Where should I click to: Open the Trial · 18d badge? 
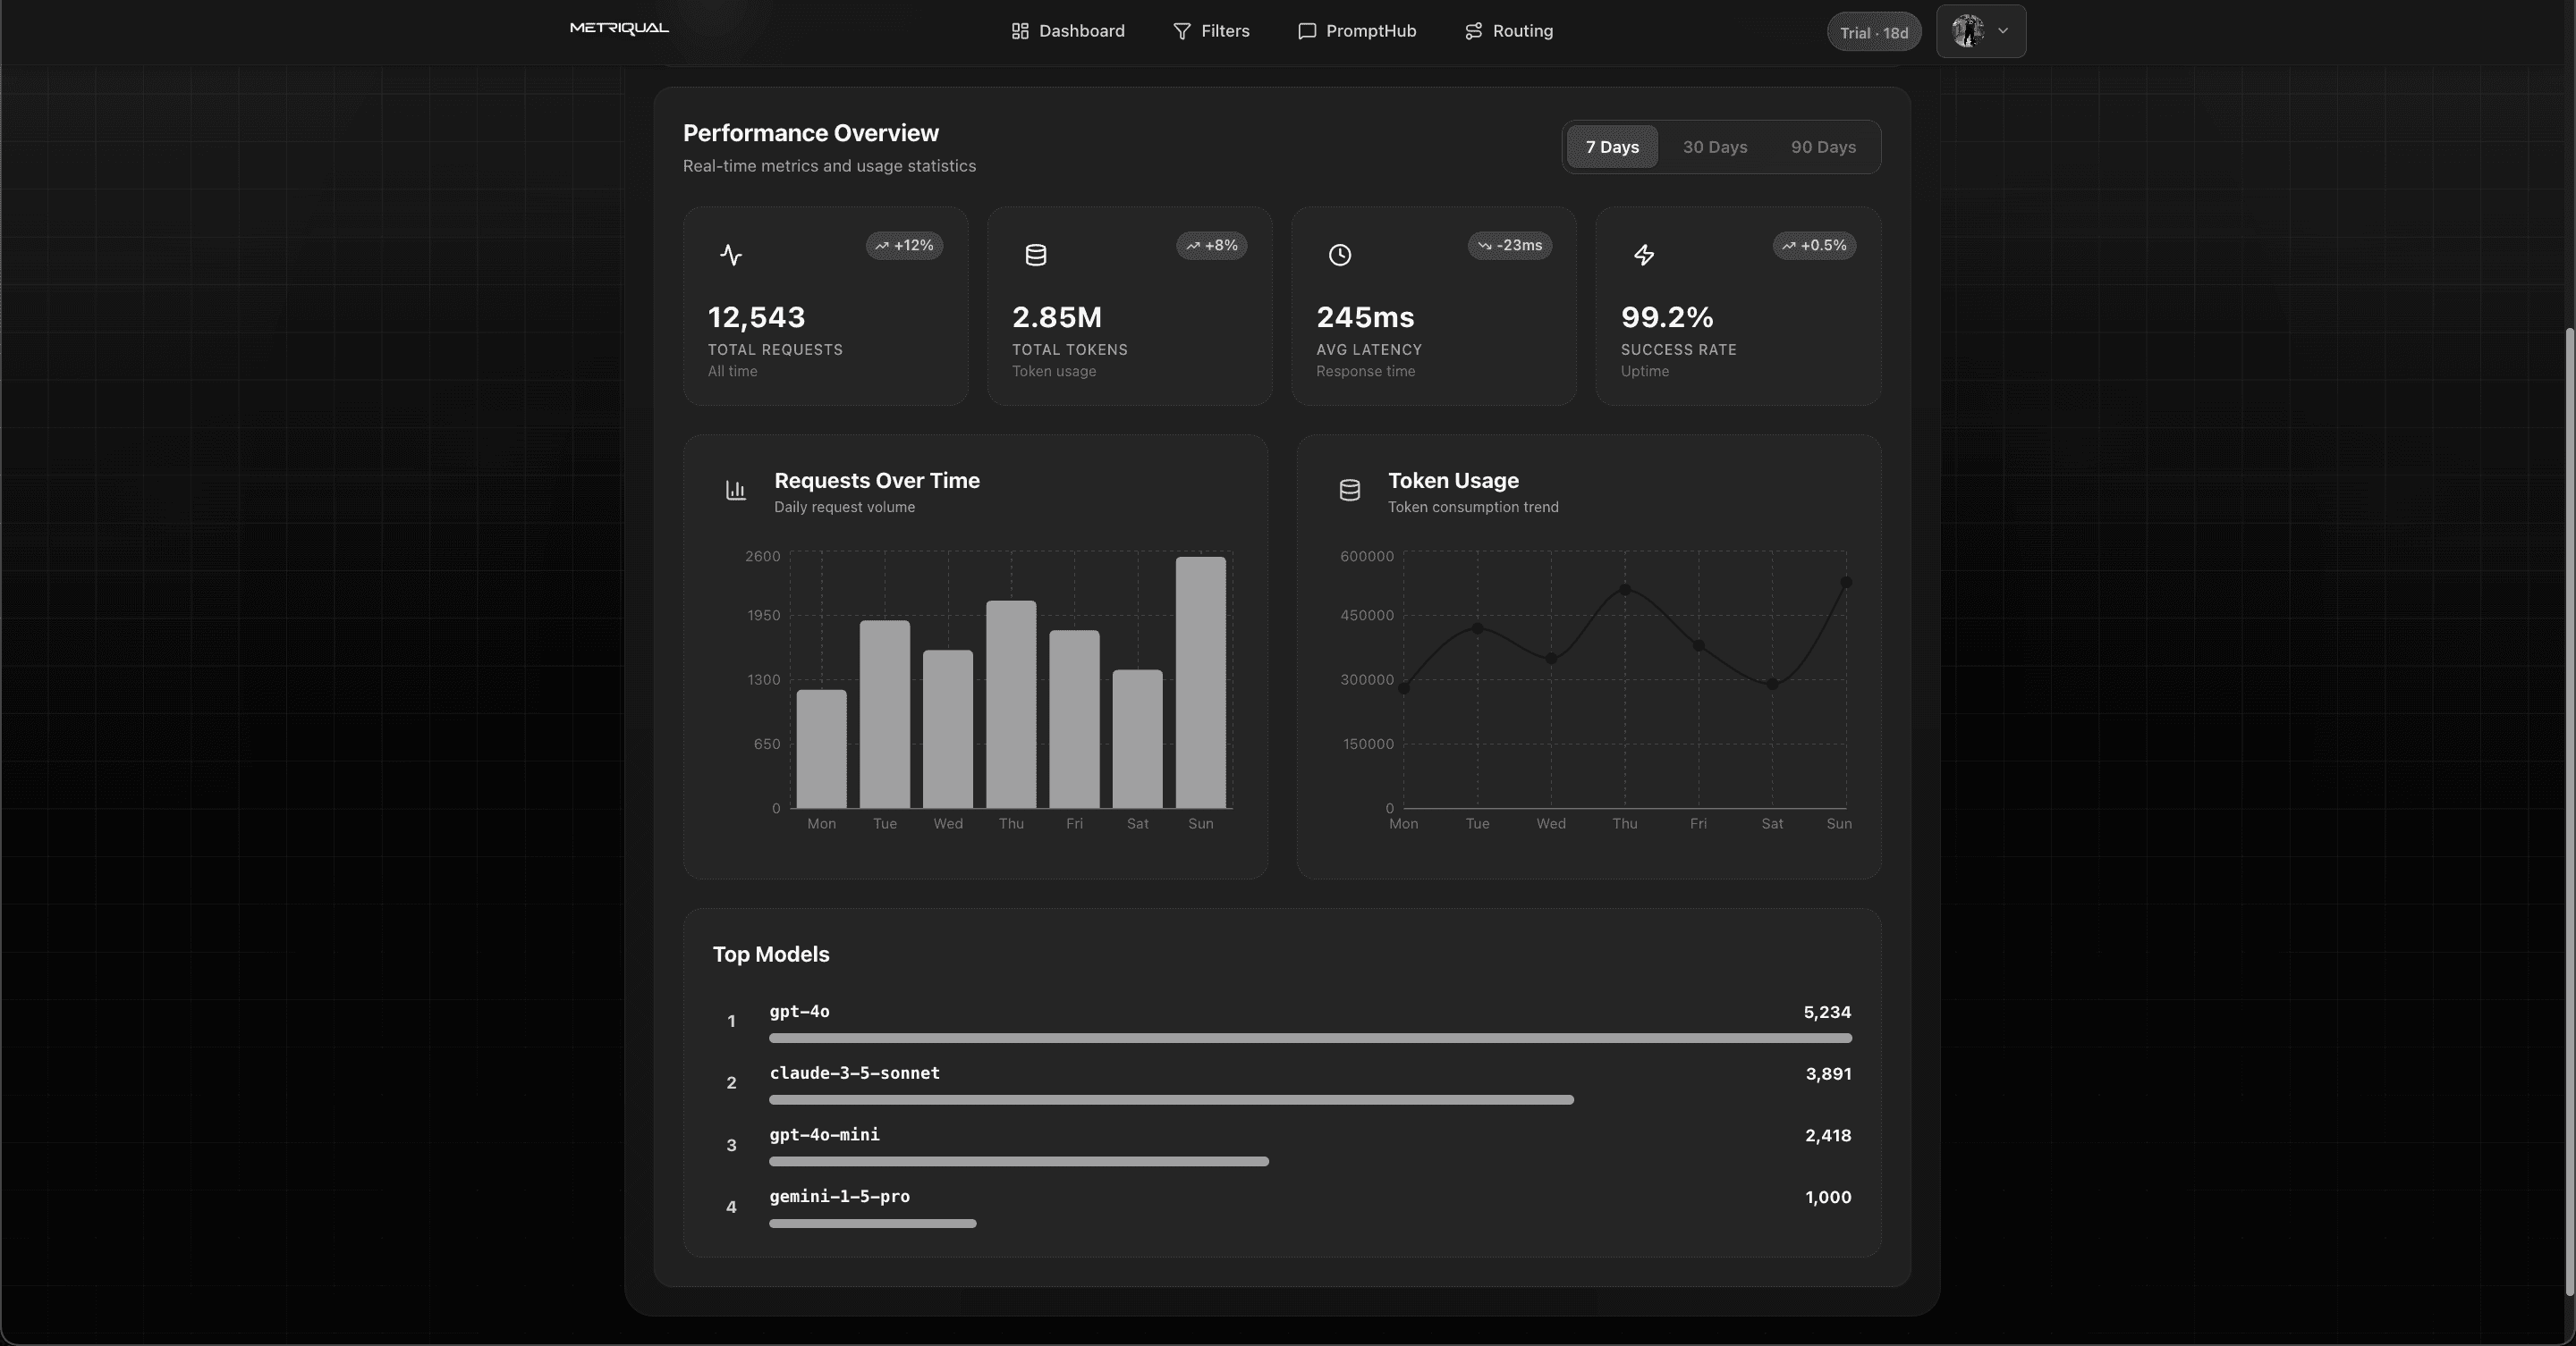pos(1873,31)
